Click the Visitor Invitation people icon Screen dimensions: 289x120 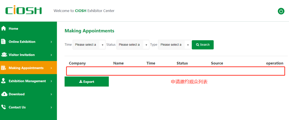(4, 55)
